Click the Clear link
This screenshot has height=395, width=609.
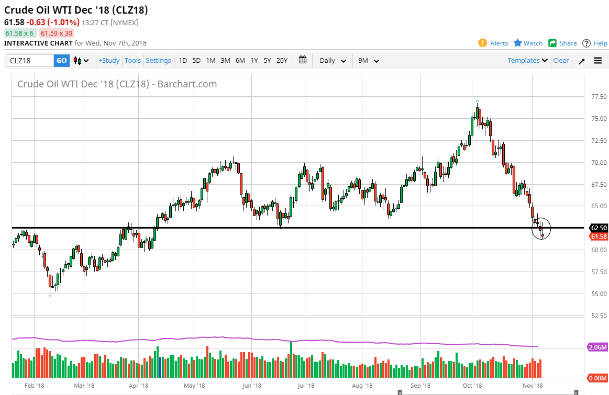click(561, 60)
